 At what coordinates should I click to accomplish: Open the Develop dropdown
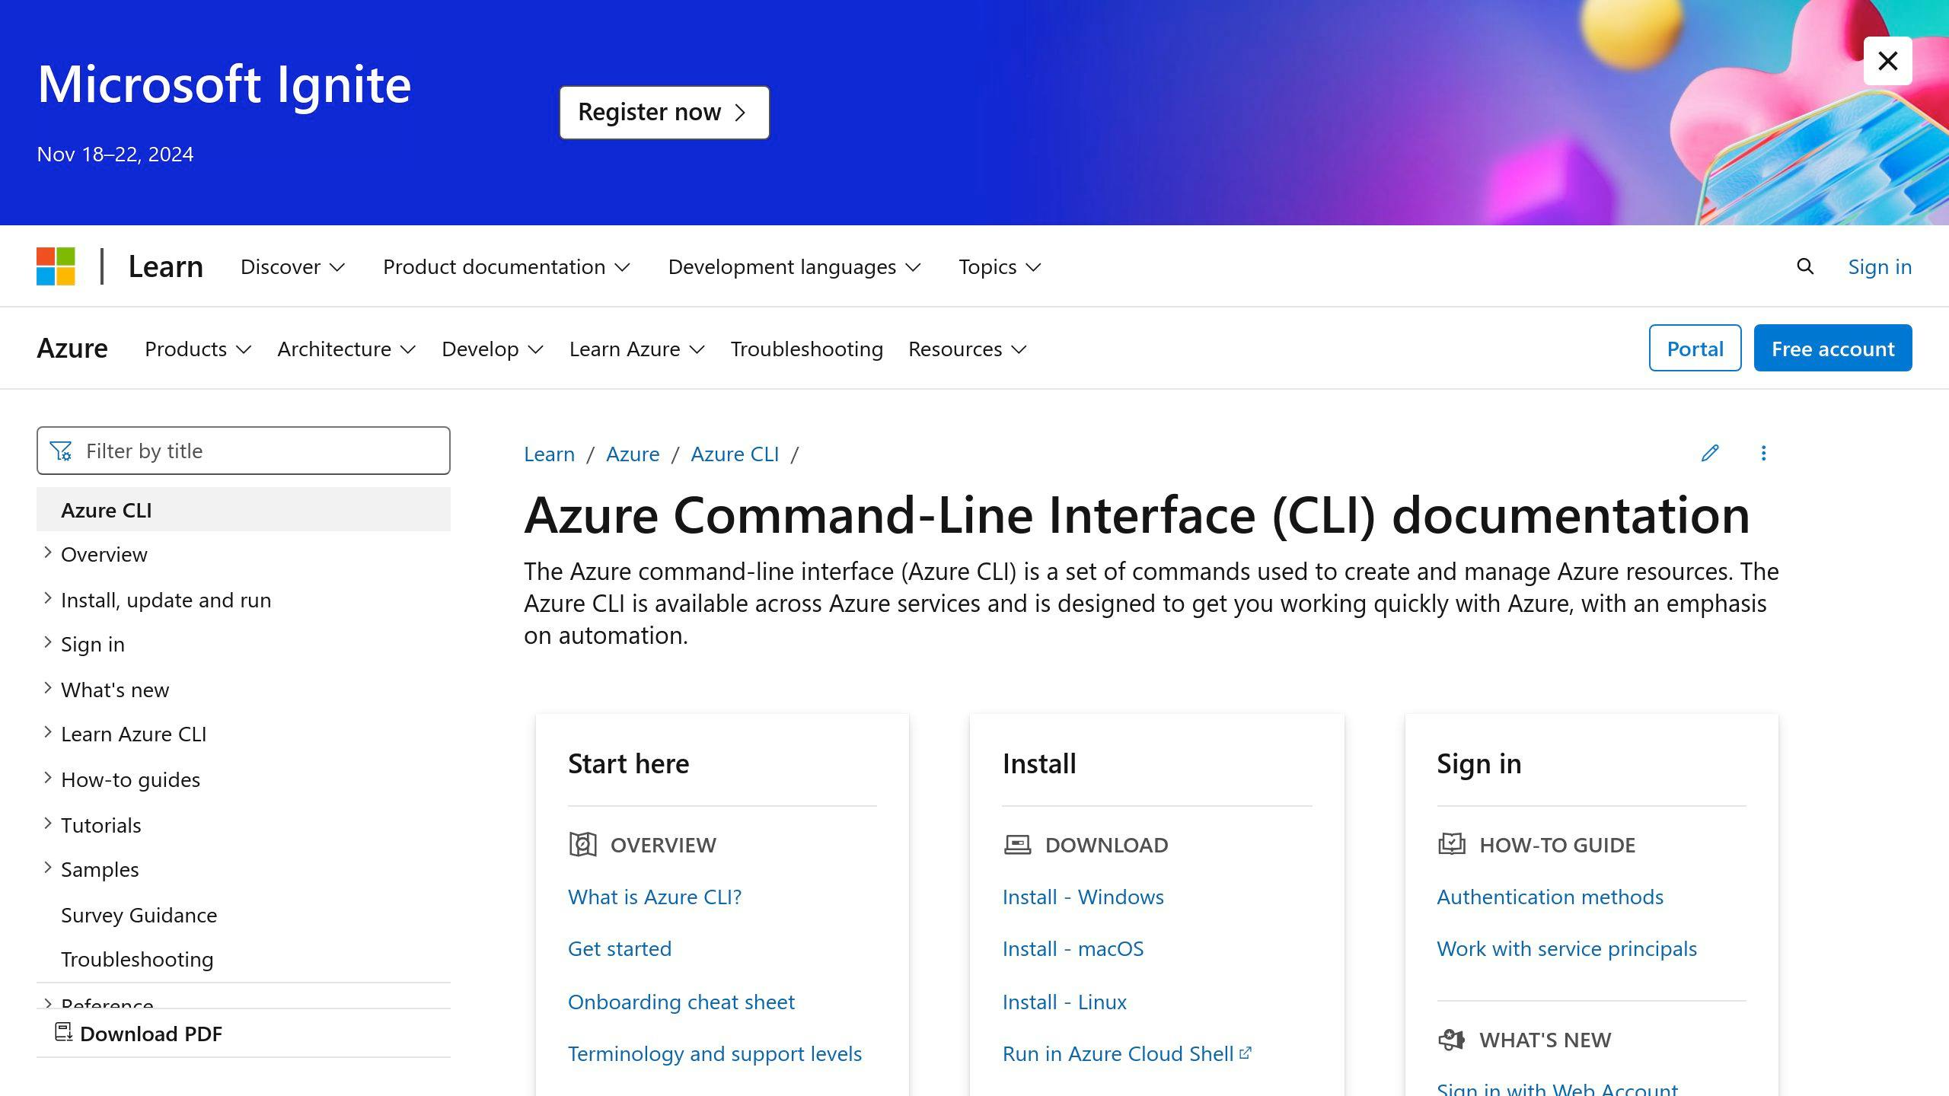click(x=493, y=349)
